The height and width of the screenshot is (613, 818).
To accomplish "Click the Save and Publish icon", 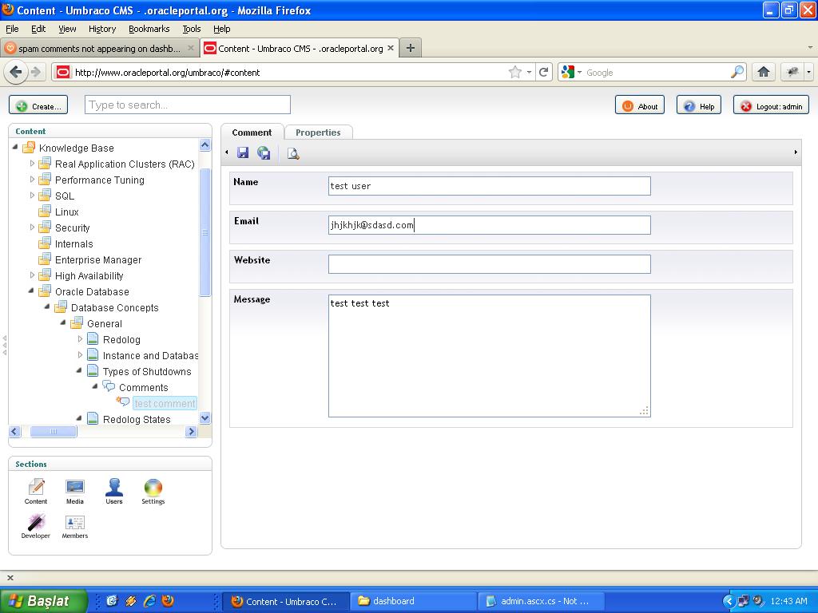I will [x=264, y=152].
